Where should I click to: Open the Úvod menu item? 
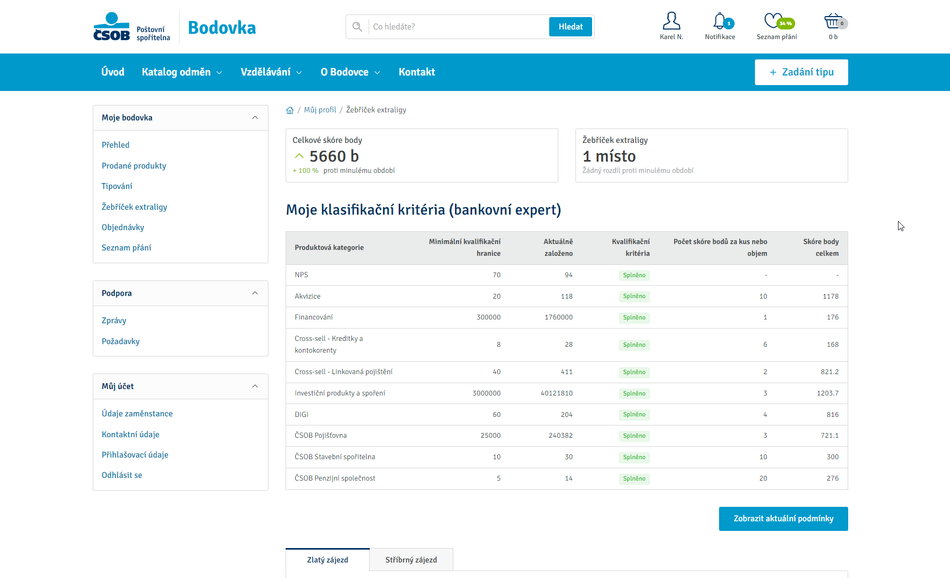(113, 72)
